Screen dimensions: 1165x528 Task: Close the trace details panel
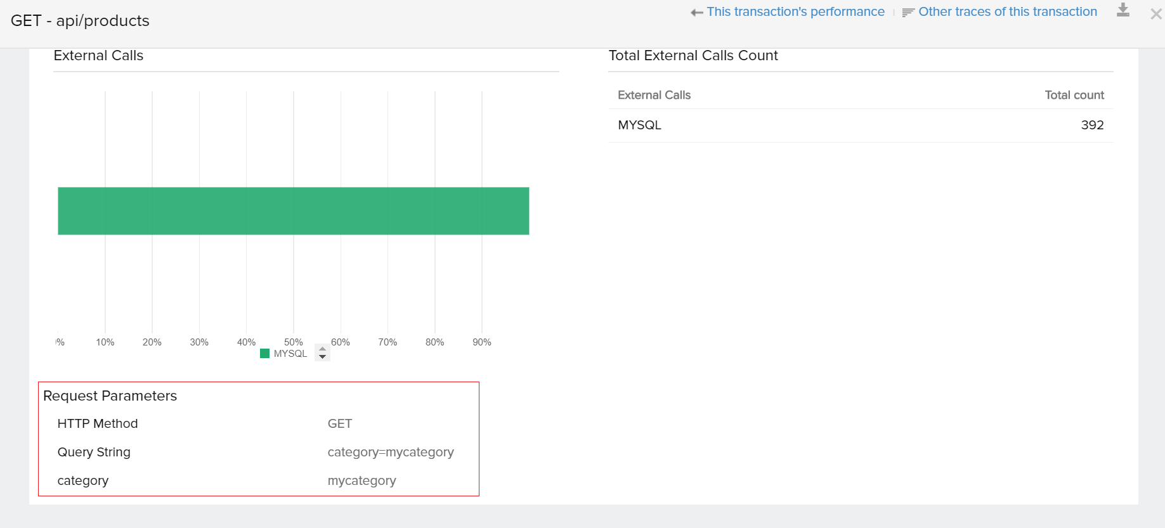pos(1155,14)
